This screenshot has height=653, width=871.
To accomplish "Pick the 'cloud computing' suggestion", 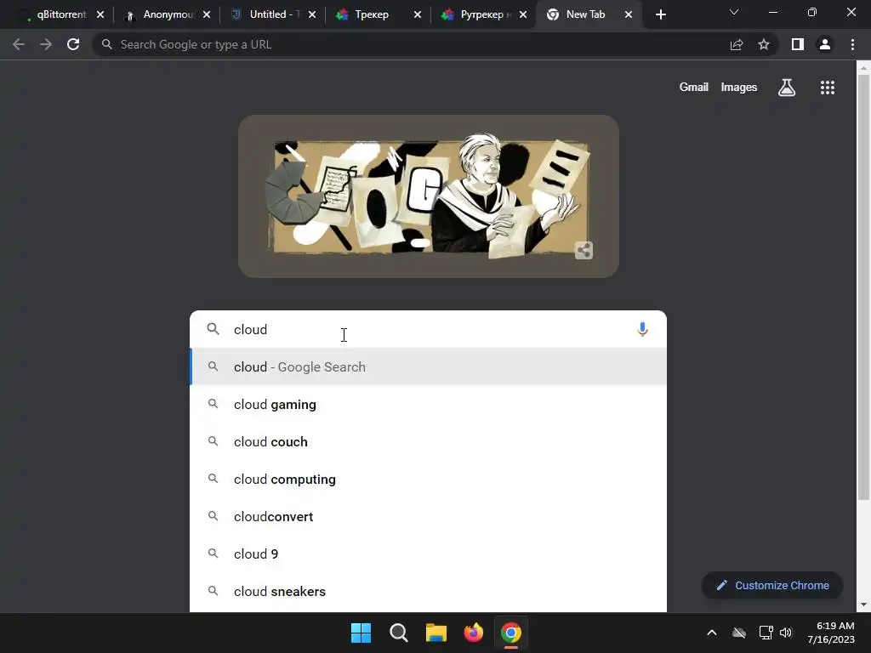I will [429, 479].
